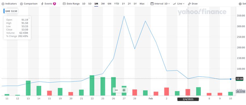Zoom out with the minus button
The height and width of the screenshot is (105, 246).
[116, 90]
